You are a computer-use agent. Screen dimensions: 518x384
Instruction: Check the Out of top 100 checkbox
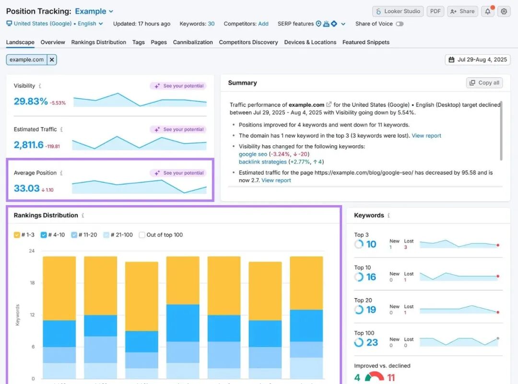pos(142,235)
